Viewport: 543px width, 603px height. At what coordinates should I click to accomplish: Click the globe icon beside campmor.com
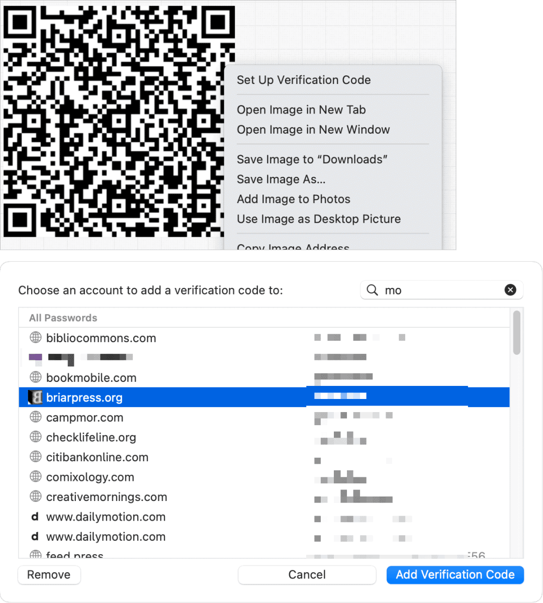(36, 417)
